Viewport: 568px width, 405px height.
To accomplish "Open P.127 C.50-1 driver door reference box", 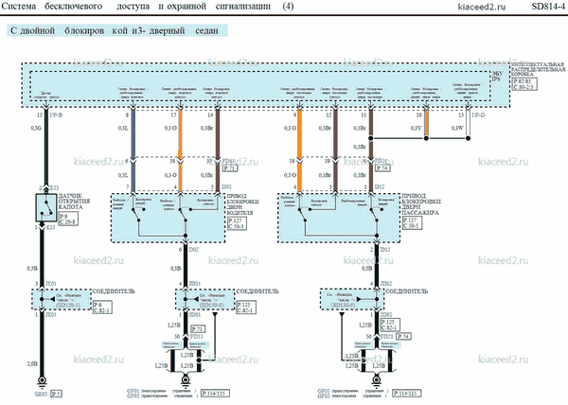I will click(237, 223).
